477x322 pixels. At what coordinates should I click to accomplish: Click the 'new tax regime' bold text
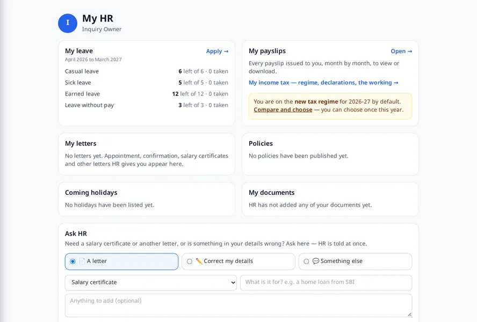[316, 101]
